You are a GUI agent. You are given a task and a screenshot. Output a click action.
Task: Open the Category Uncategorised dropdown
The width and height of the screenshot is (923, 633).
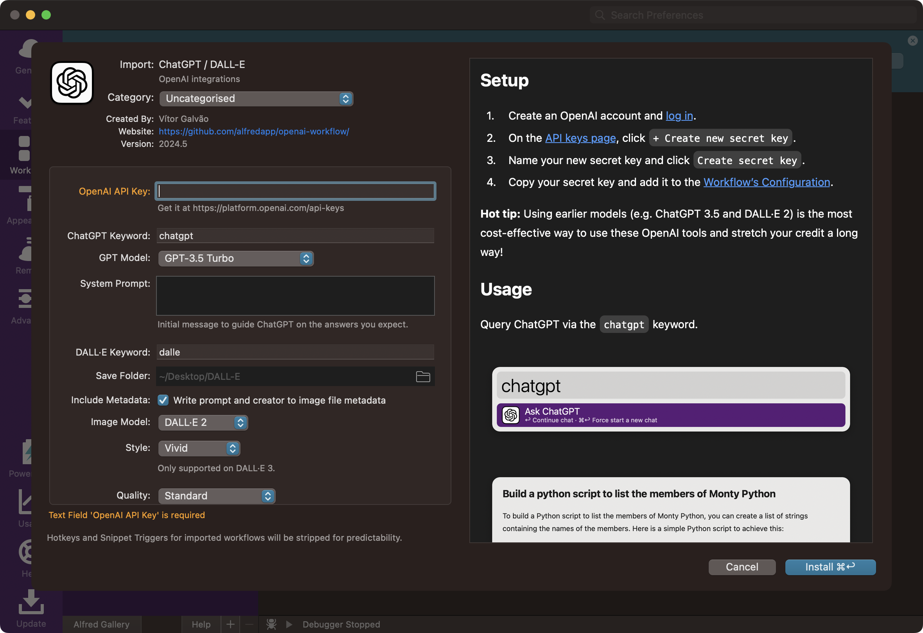pos(256,98)
